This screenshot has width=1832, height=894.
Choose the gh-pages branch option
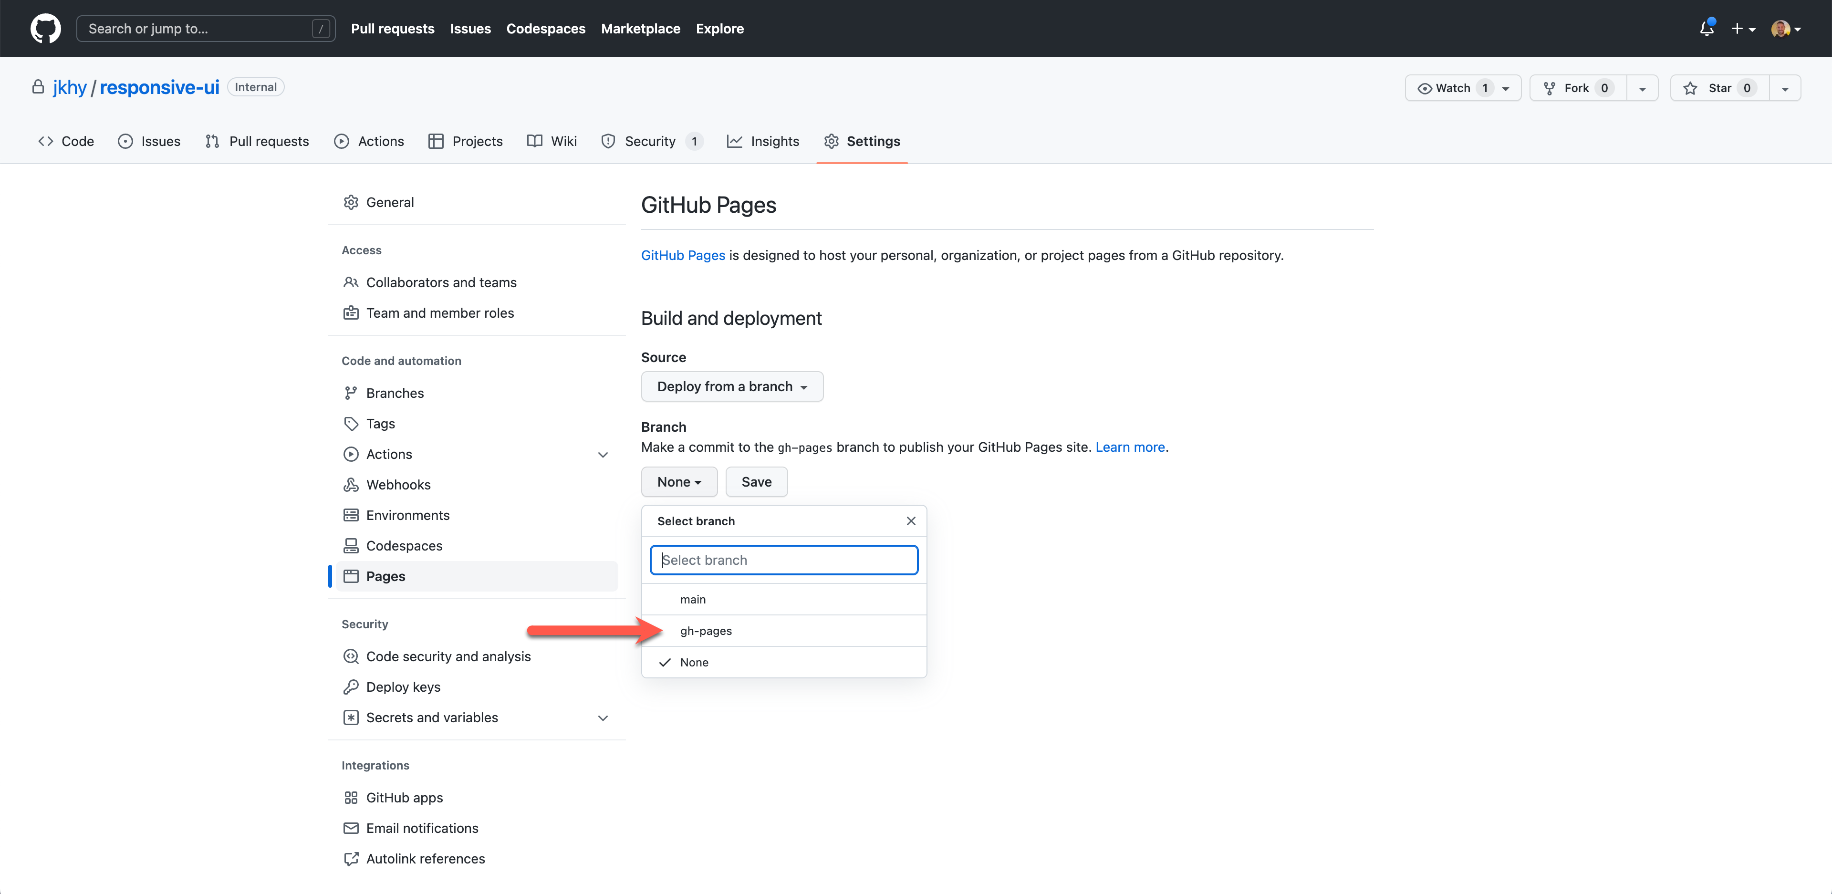706,631
